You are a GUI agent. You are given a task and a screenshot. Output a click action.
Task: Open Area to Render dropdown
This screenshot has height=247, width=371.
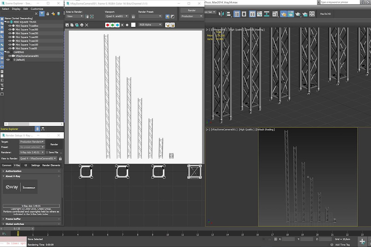pyautogui.click(x=75, y=16)
